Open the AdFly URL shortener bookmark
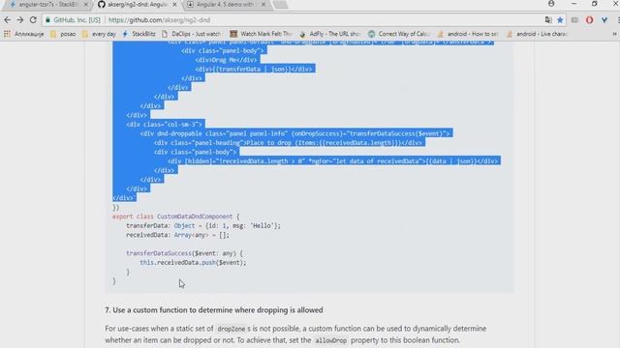 [x=329, y=34]
